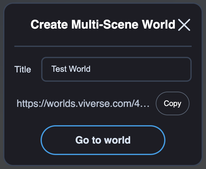
Task: Click the Title label
Action: [x=22, y=69]
